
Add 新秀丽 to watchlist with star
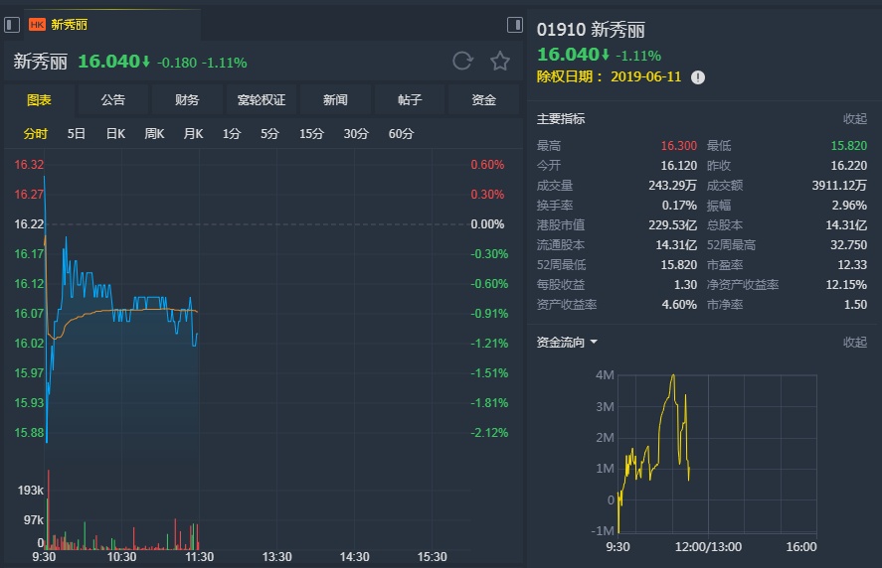point(500,61)
